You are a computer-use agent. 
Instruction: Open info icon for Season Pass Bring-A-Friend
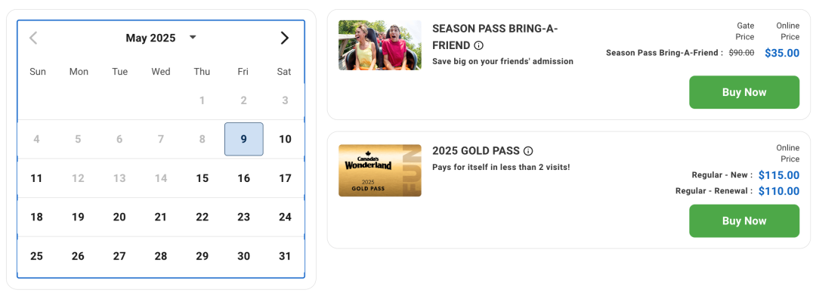point(479,45)
